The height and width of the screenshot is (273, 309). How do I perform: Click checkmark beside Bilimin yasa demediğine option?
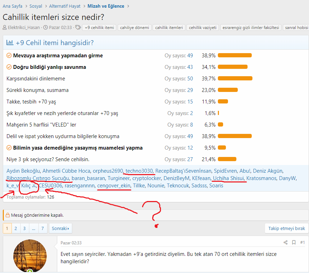pos(9,148)
